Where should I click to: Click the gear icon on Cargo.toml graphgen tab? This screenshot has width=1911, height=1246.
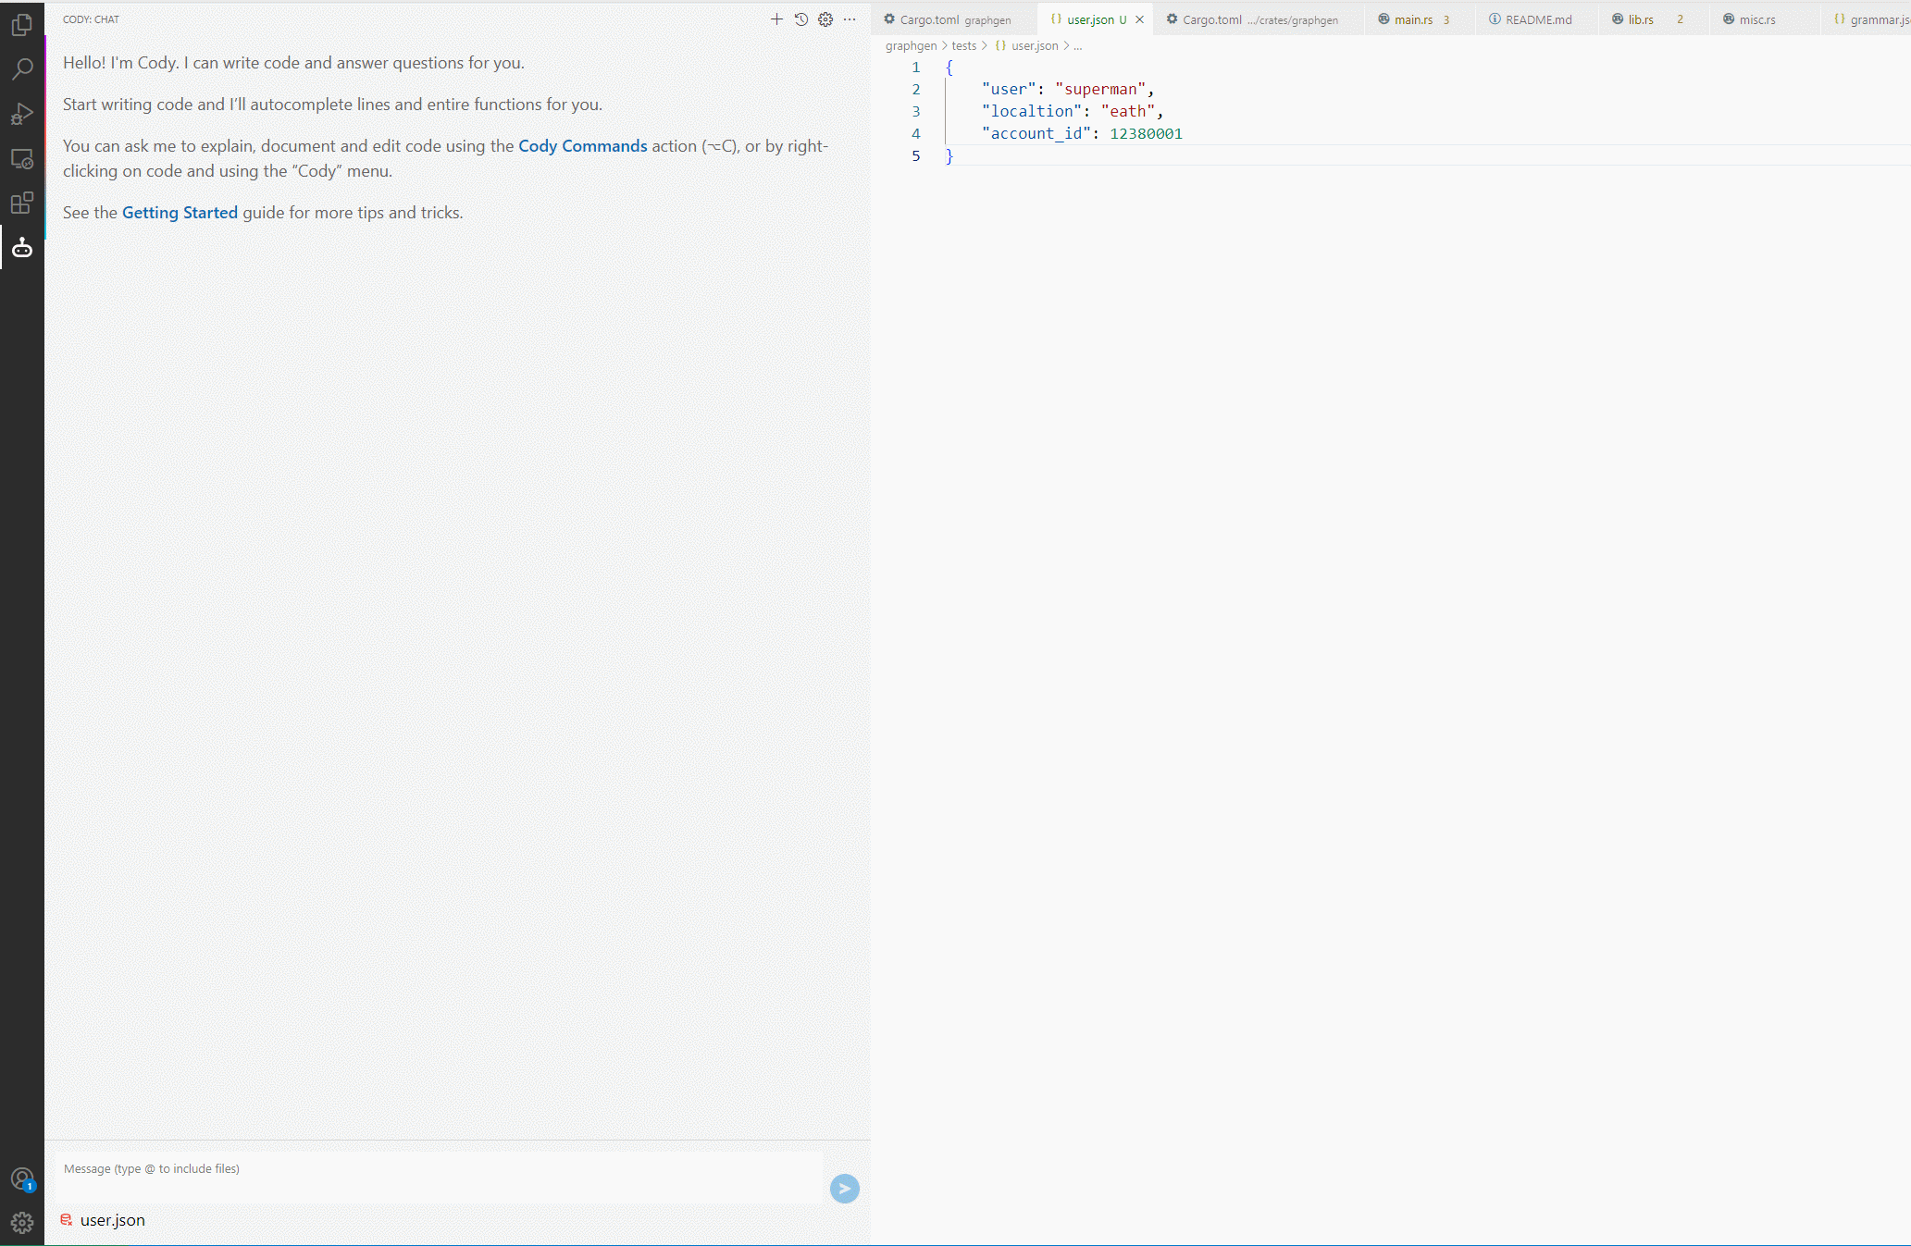(889, 19)
